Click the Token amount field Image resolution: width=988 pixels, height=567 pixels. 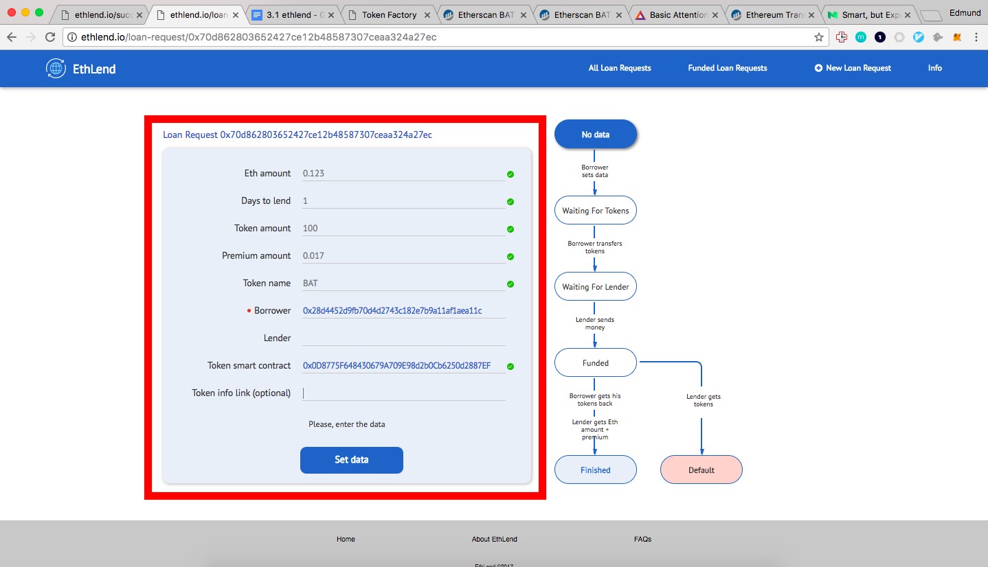pyautogui.click(x=404, y=228)
